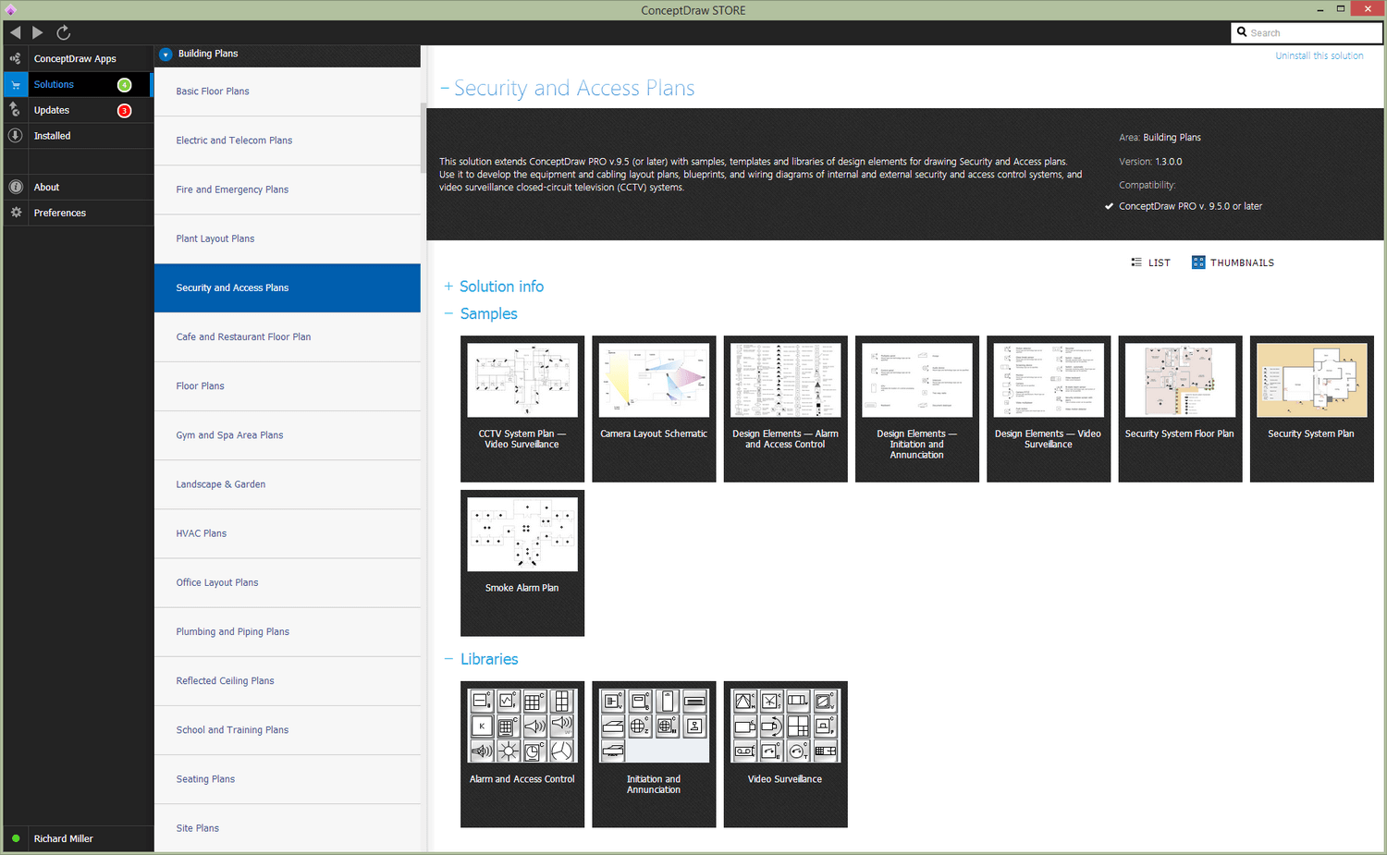
Task: Select Site Plans solution
Action: pyautogui.click(x=288, y=828)
